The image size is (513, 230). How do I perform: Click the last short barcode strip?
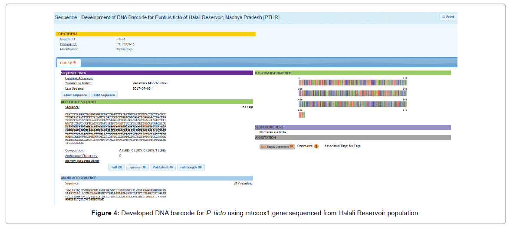click(302, 115)
